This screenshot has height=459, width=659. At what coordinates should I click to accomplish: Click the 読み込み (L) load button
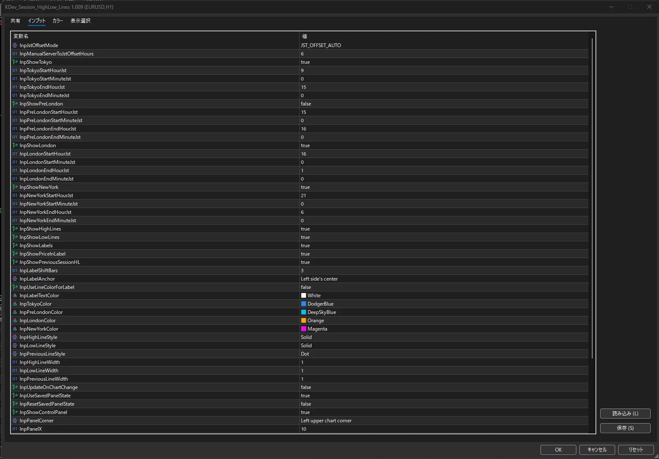(x=625, y=414)
